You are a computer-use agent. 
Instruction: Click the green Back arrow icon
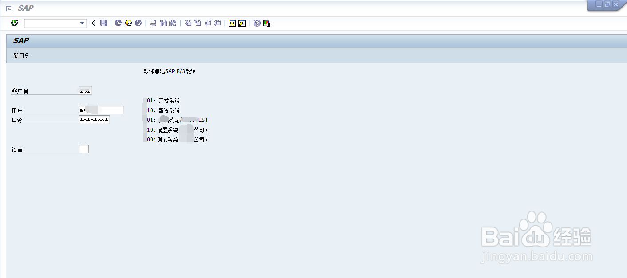[x=119, y=23]
